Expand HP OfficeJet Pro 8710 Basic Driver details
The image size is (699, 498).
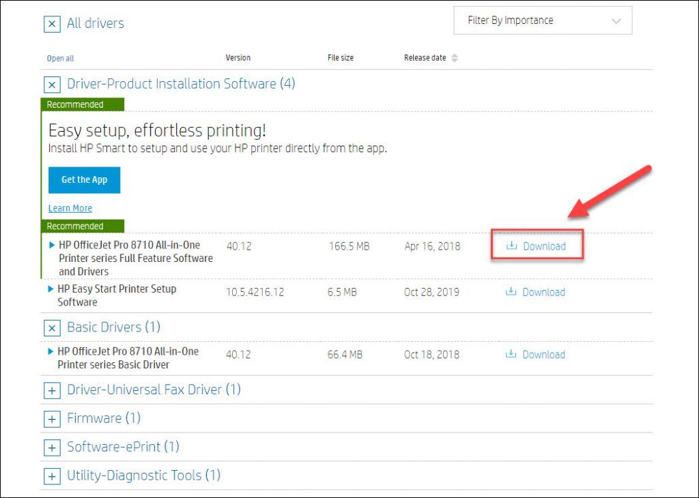(x=51, y=351)
